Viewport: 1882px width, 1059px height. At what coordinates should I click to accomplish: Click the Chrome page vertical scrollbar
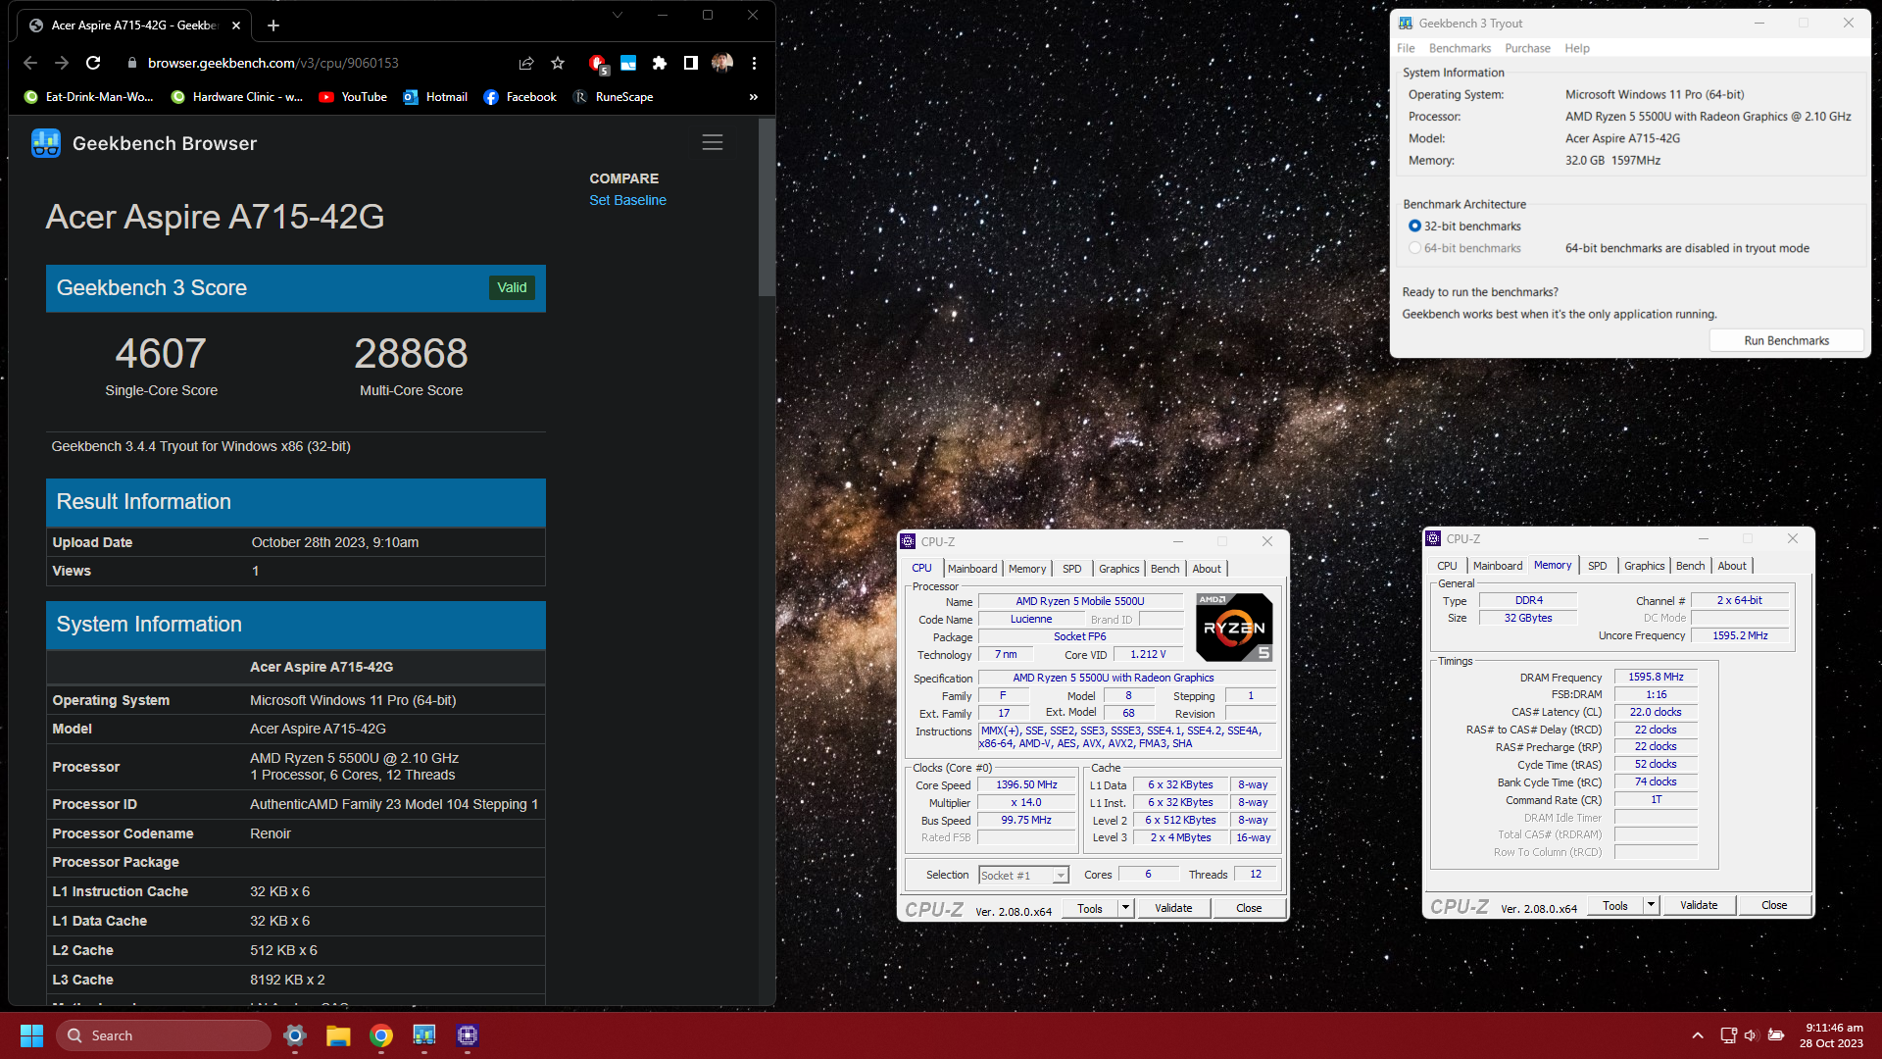[766, 209]
